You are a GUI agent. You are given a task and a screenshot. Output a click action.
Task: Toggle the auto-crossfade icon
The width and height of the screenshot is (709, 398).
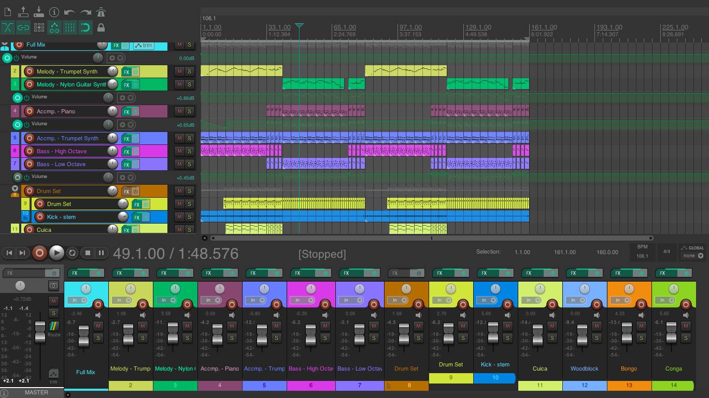[8, 27]
